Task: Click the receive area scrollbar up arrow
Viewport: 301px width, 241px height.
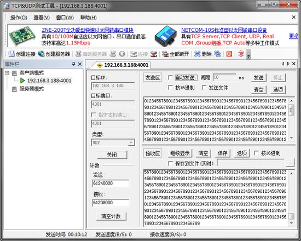Action: point(291,174)
